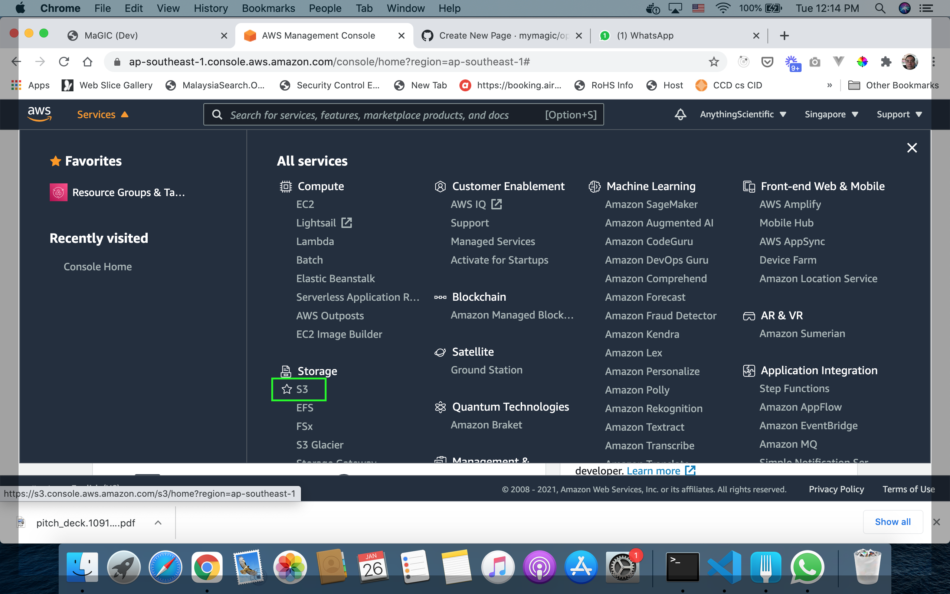Open the Lambda service
The width and height of the screenshot is (950, 594).
[x=315, y=241]
